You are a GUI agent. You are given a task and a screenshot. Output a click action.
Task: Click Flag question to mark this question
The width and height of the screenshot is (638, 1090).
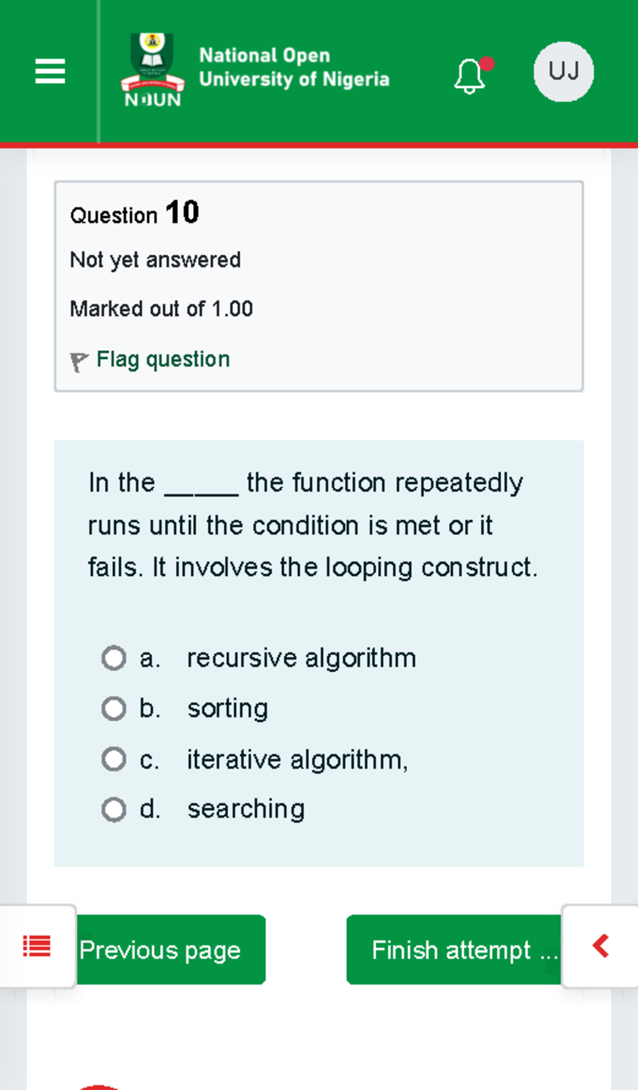pyautogui.click(x=162, y=359)
